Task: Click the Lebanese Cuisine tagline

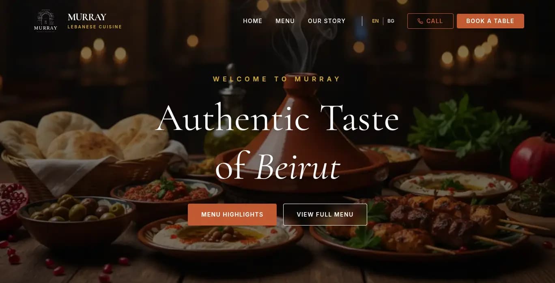Action: tap(95, 27)
